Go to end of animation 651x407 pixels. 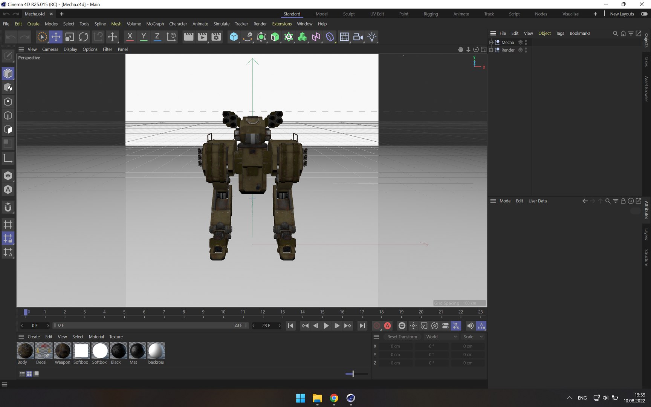pos(362,326)
